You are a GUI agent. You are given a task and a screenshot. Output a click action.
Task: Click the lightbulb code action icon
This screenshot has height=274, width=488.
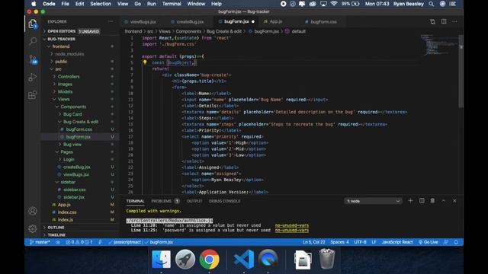tap(145, 62)
